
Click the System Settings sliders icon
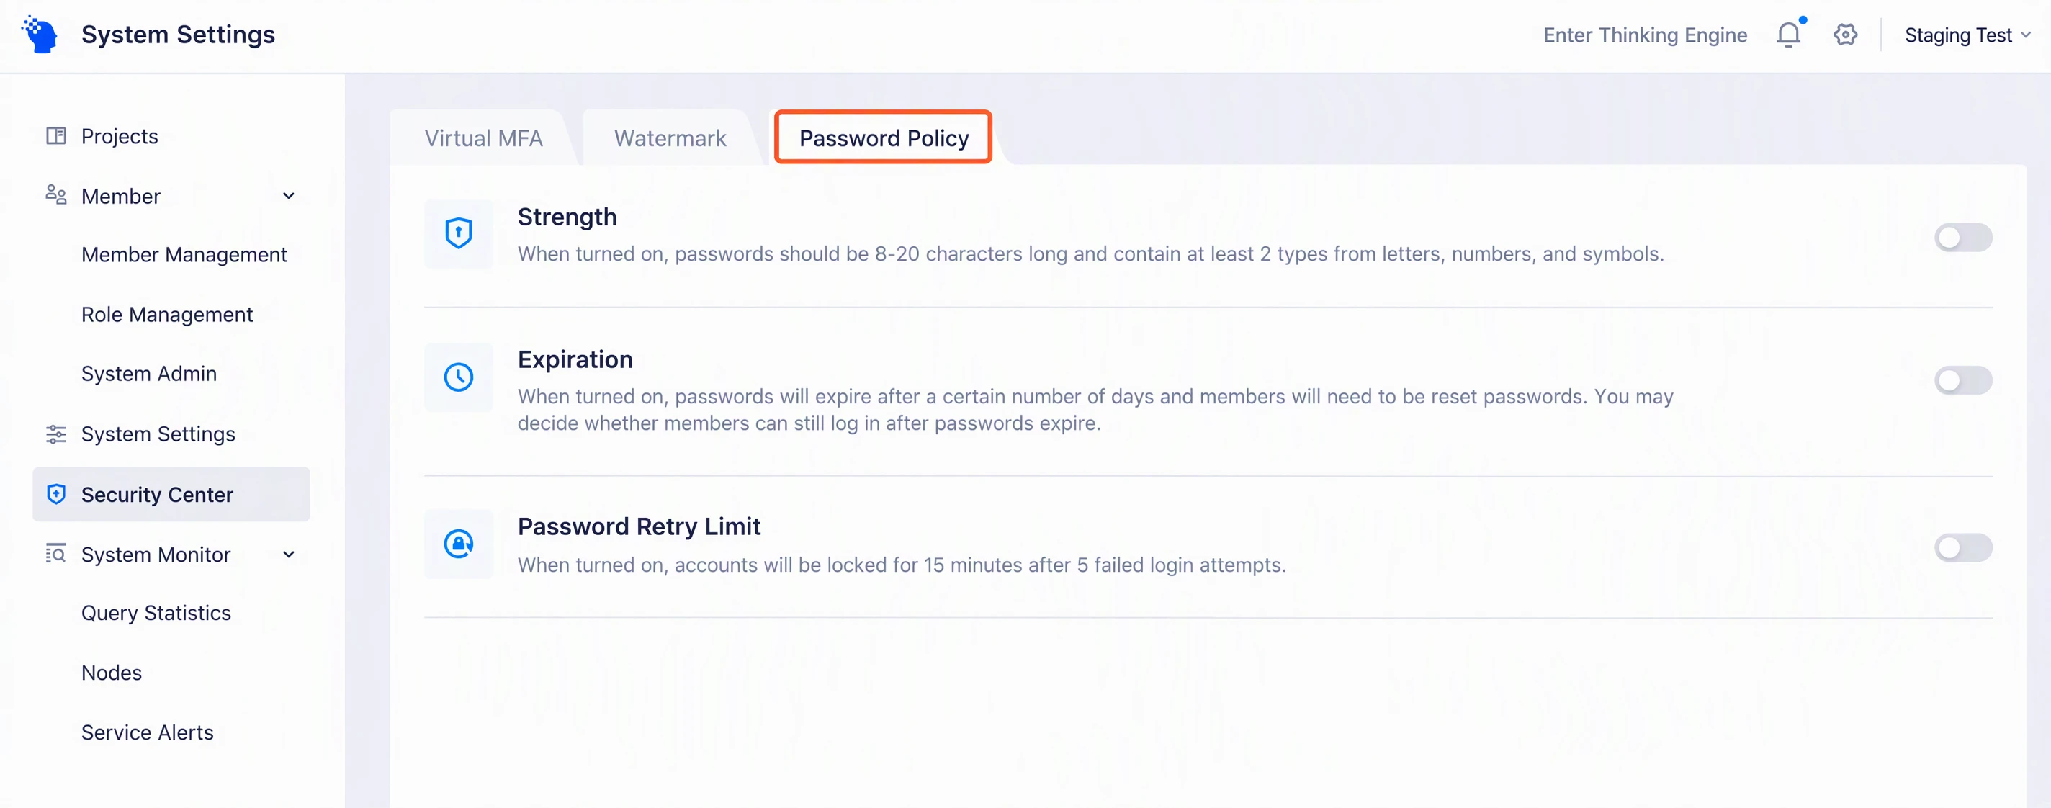coord(55,434)
